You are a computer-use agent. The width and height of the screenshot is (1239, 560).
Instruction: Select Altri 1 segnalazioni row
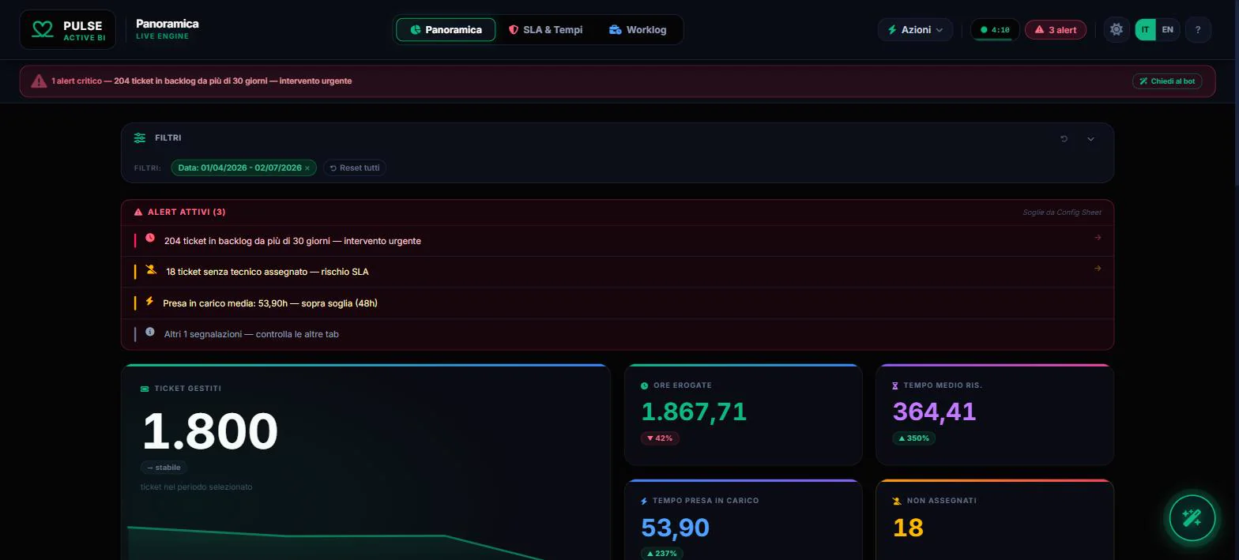coord(617,334)
